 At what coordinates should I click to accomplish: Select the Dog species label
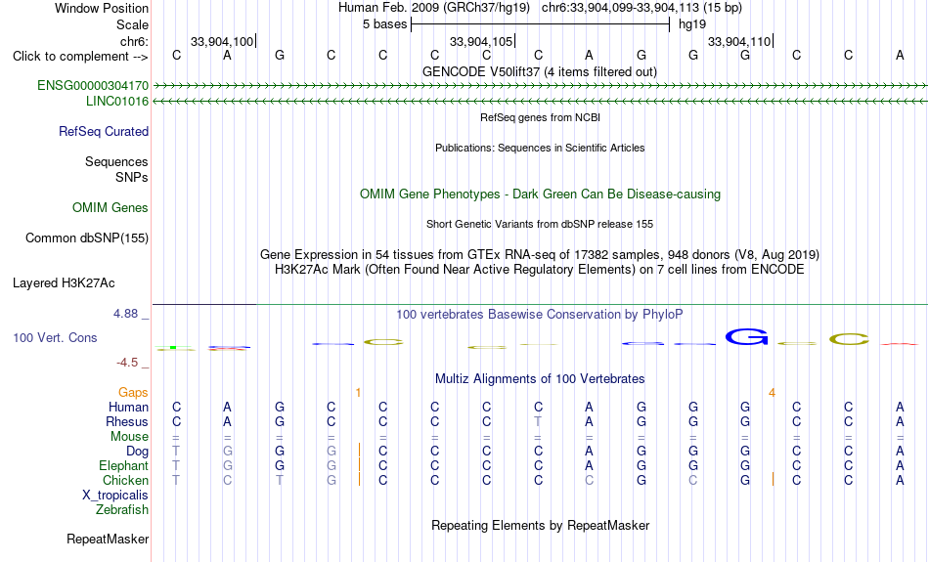pyautogui.click(x=138, y=452)
